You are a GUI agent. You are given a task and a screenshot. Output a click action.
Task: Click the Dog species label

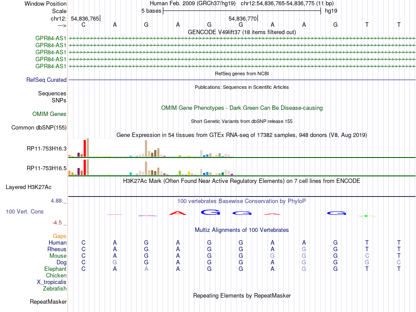(x=62, y=263)
